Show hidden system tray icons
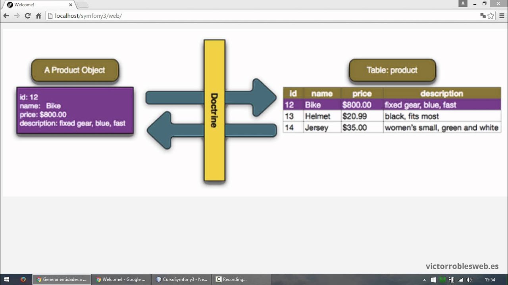 (425, 280)
